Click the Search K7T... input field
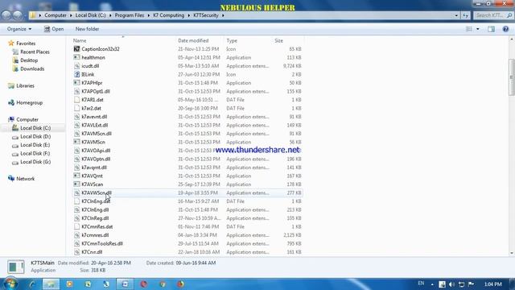The height and width of the screenshot is (290, 515). click(493, 15)
